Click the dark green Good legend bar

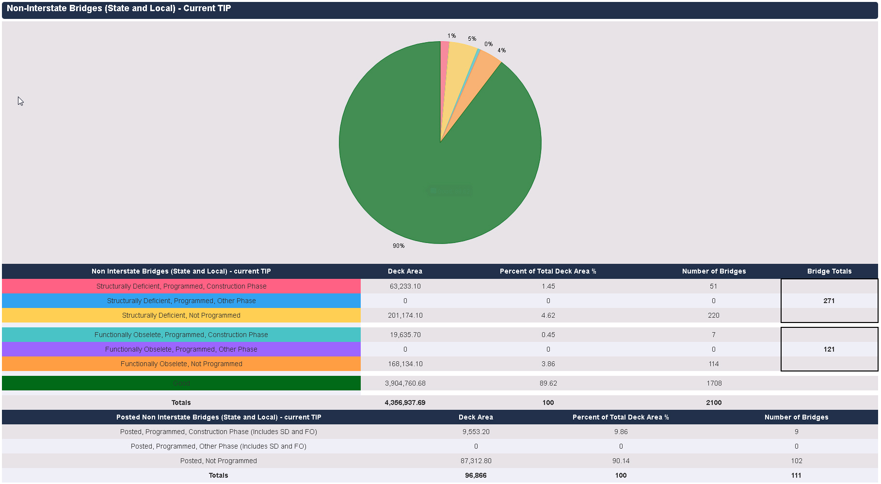(x=181, y=383)
